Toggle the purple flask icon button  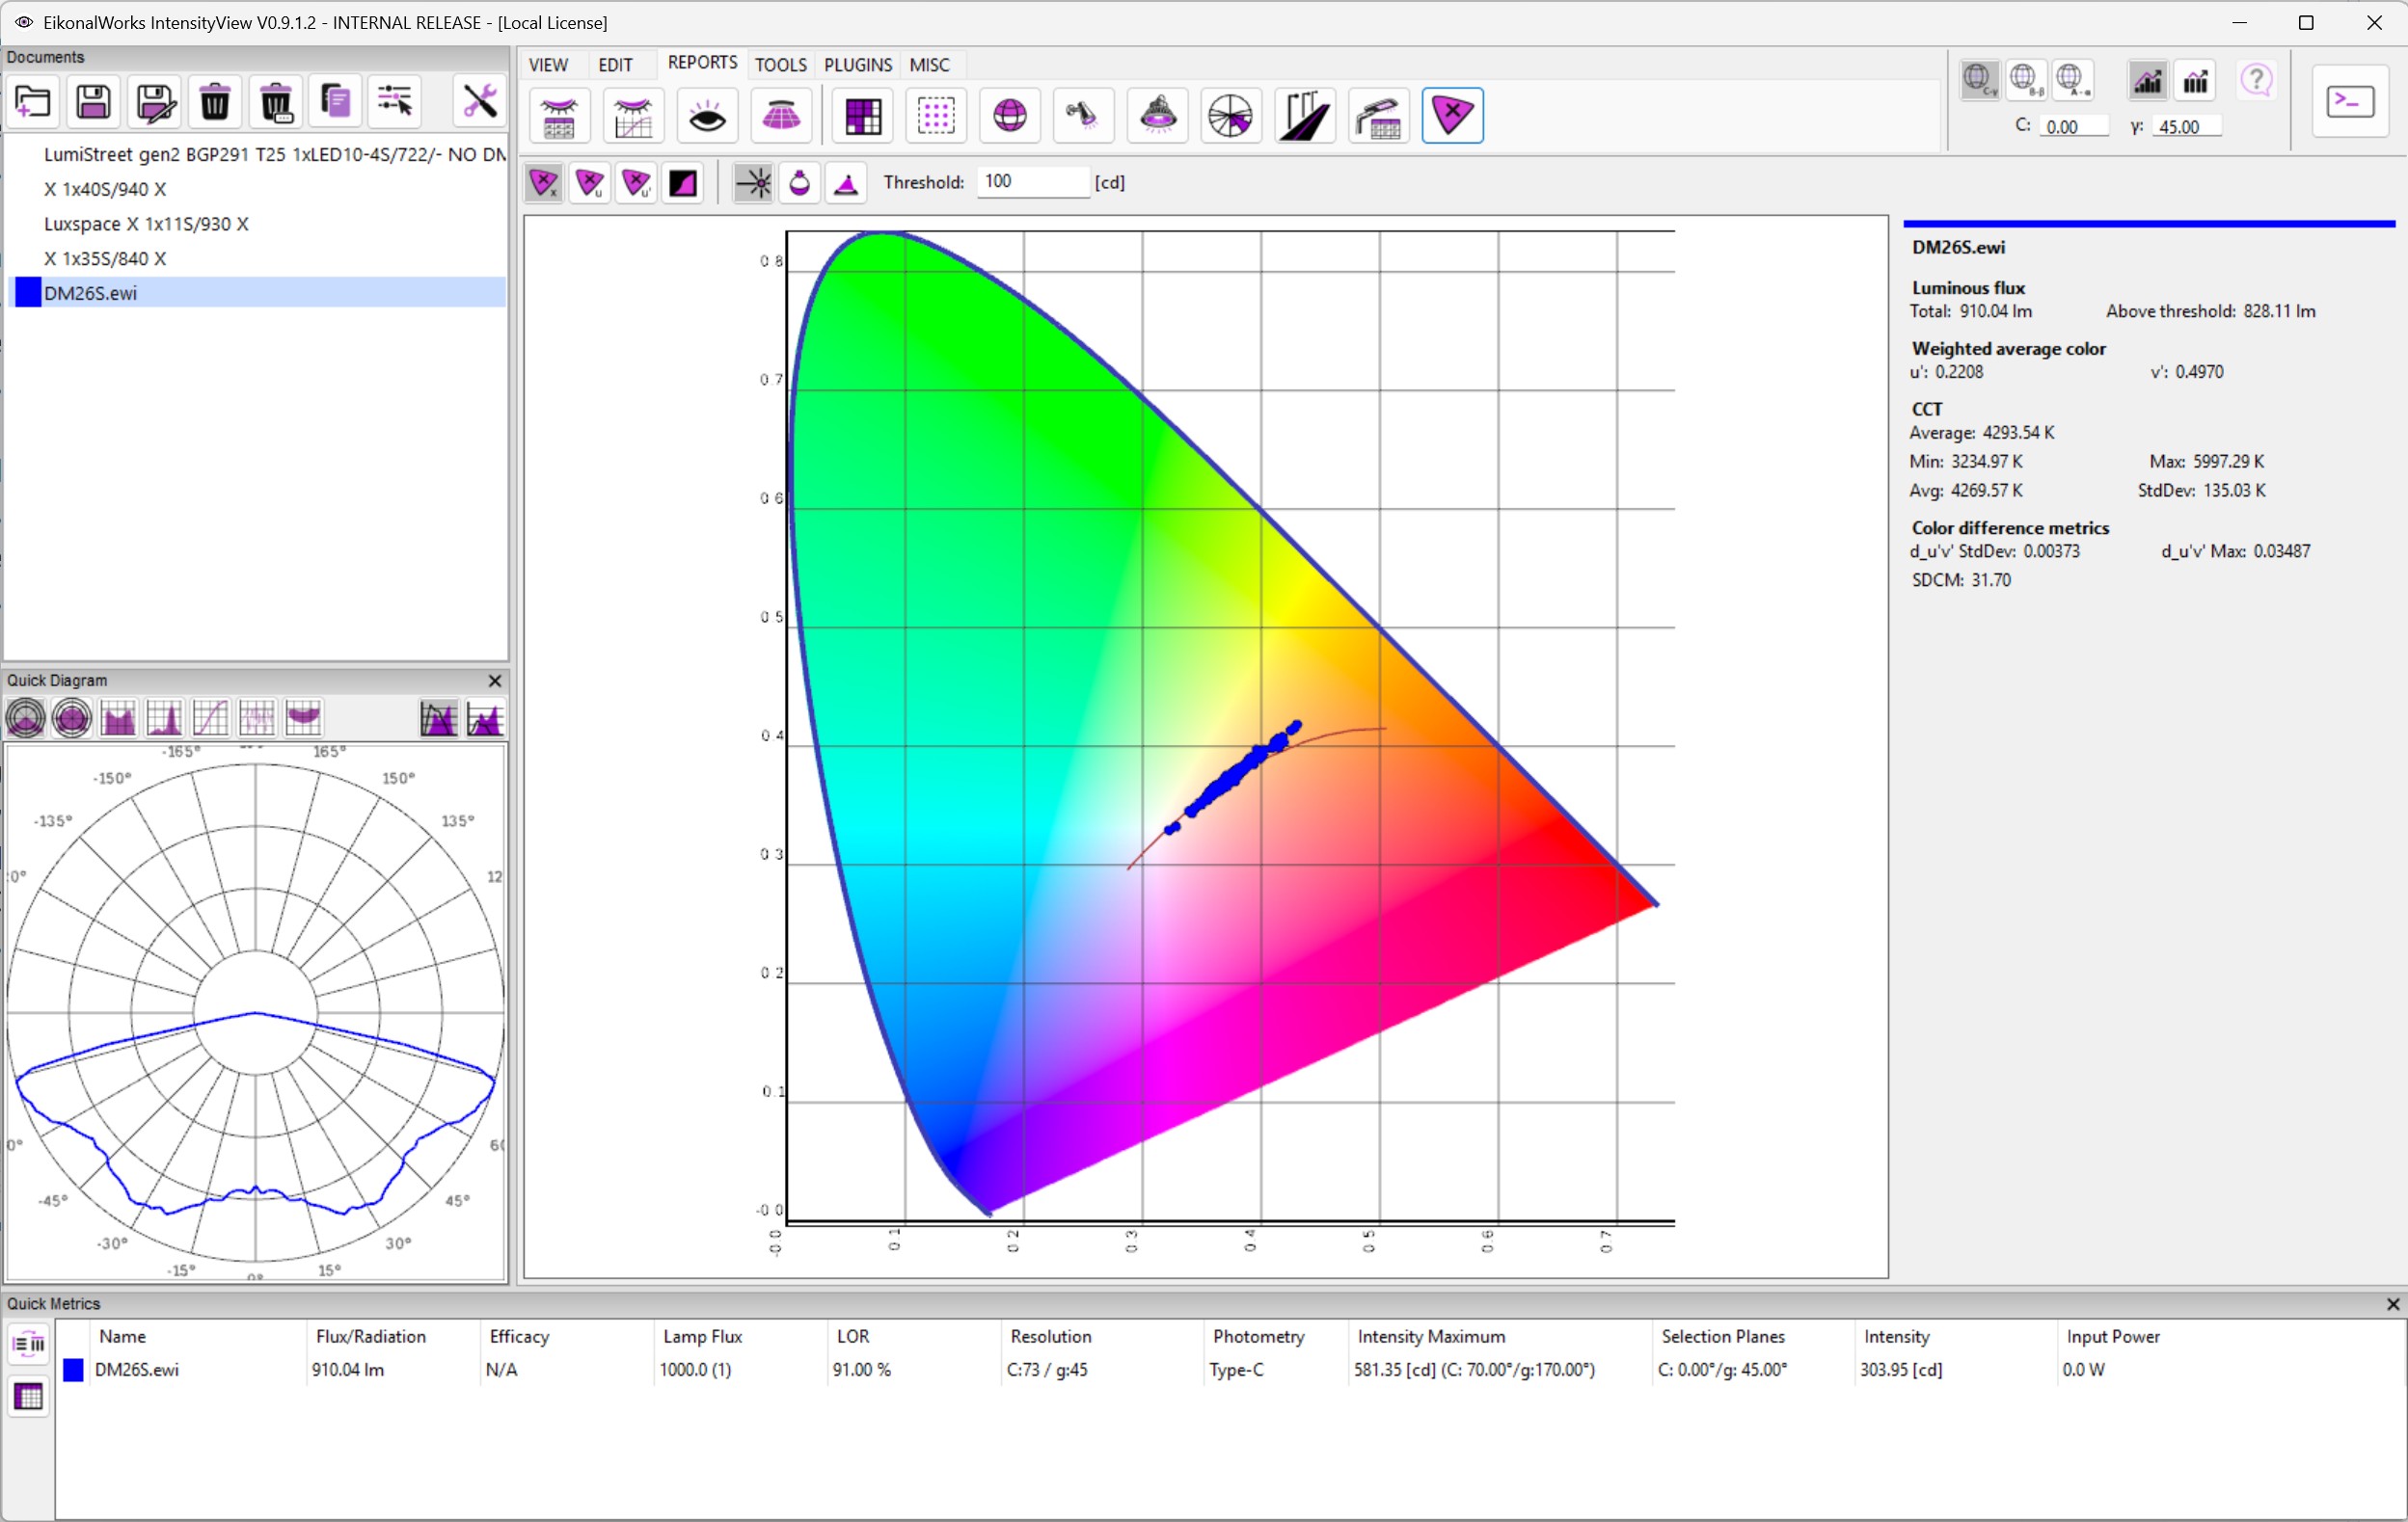[800, 183]
